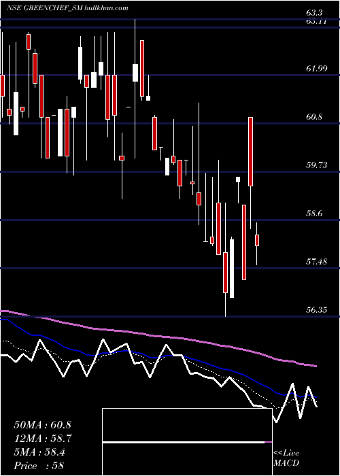Viewport: 340px width, 476px height.
Task: Click the 60.8 price axis label
Action: click(x=314, y=117)
